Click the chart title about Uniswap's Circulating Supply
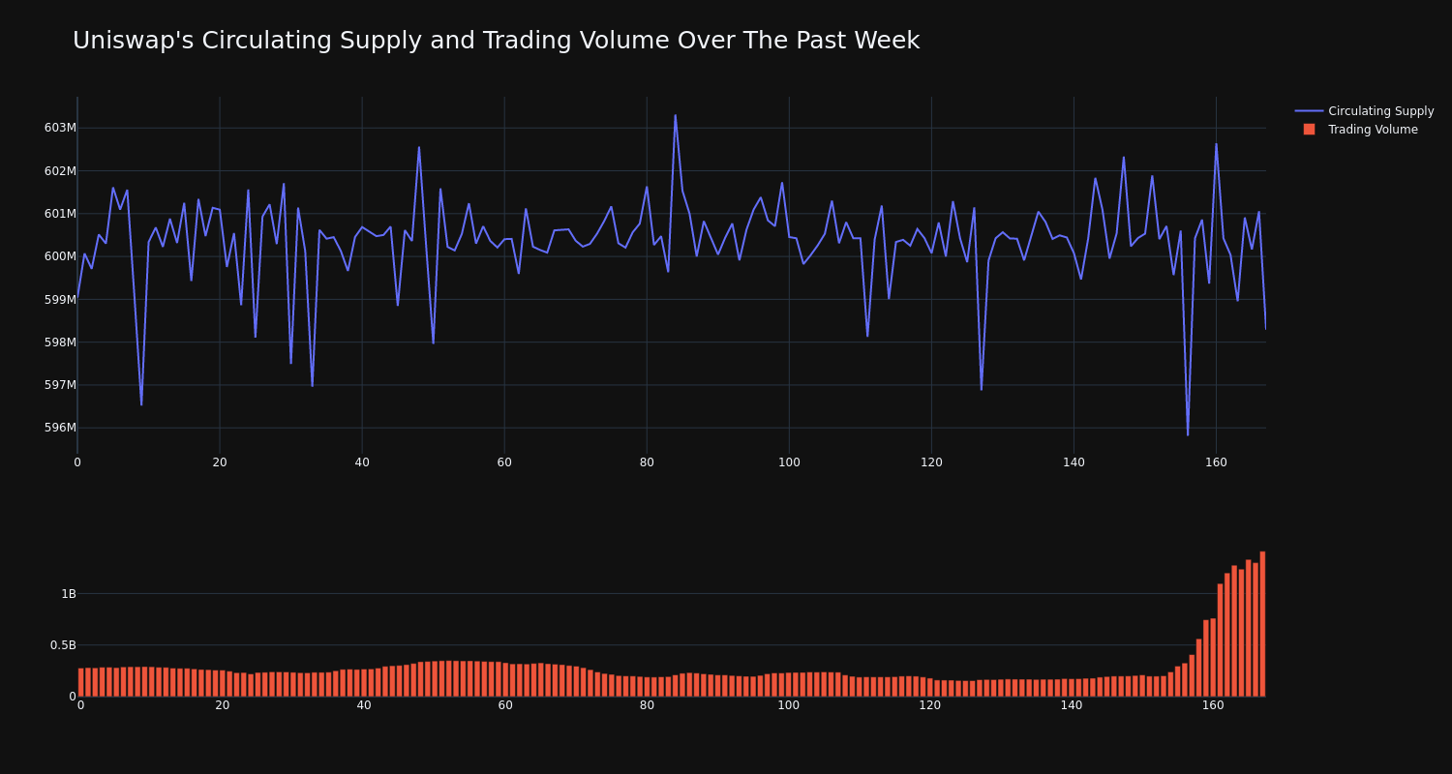This screenshot has height=774, width=1452. coord(496,41)
